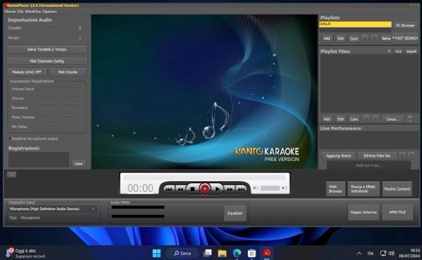Fast forward the current song
This screenshot has width=422, height=260.
(229, 189)
